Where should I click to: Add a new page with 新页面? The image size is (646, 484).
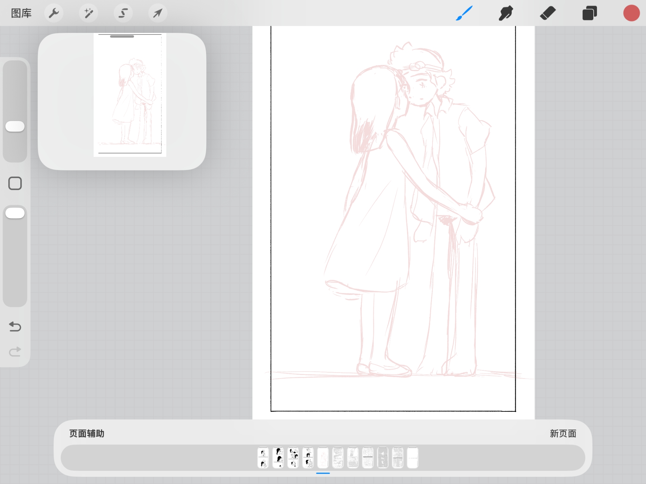(x=563, y=433)
